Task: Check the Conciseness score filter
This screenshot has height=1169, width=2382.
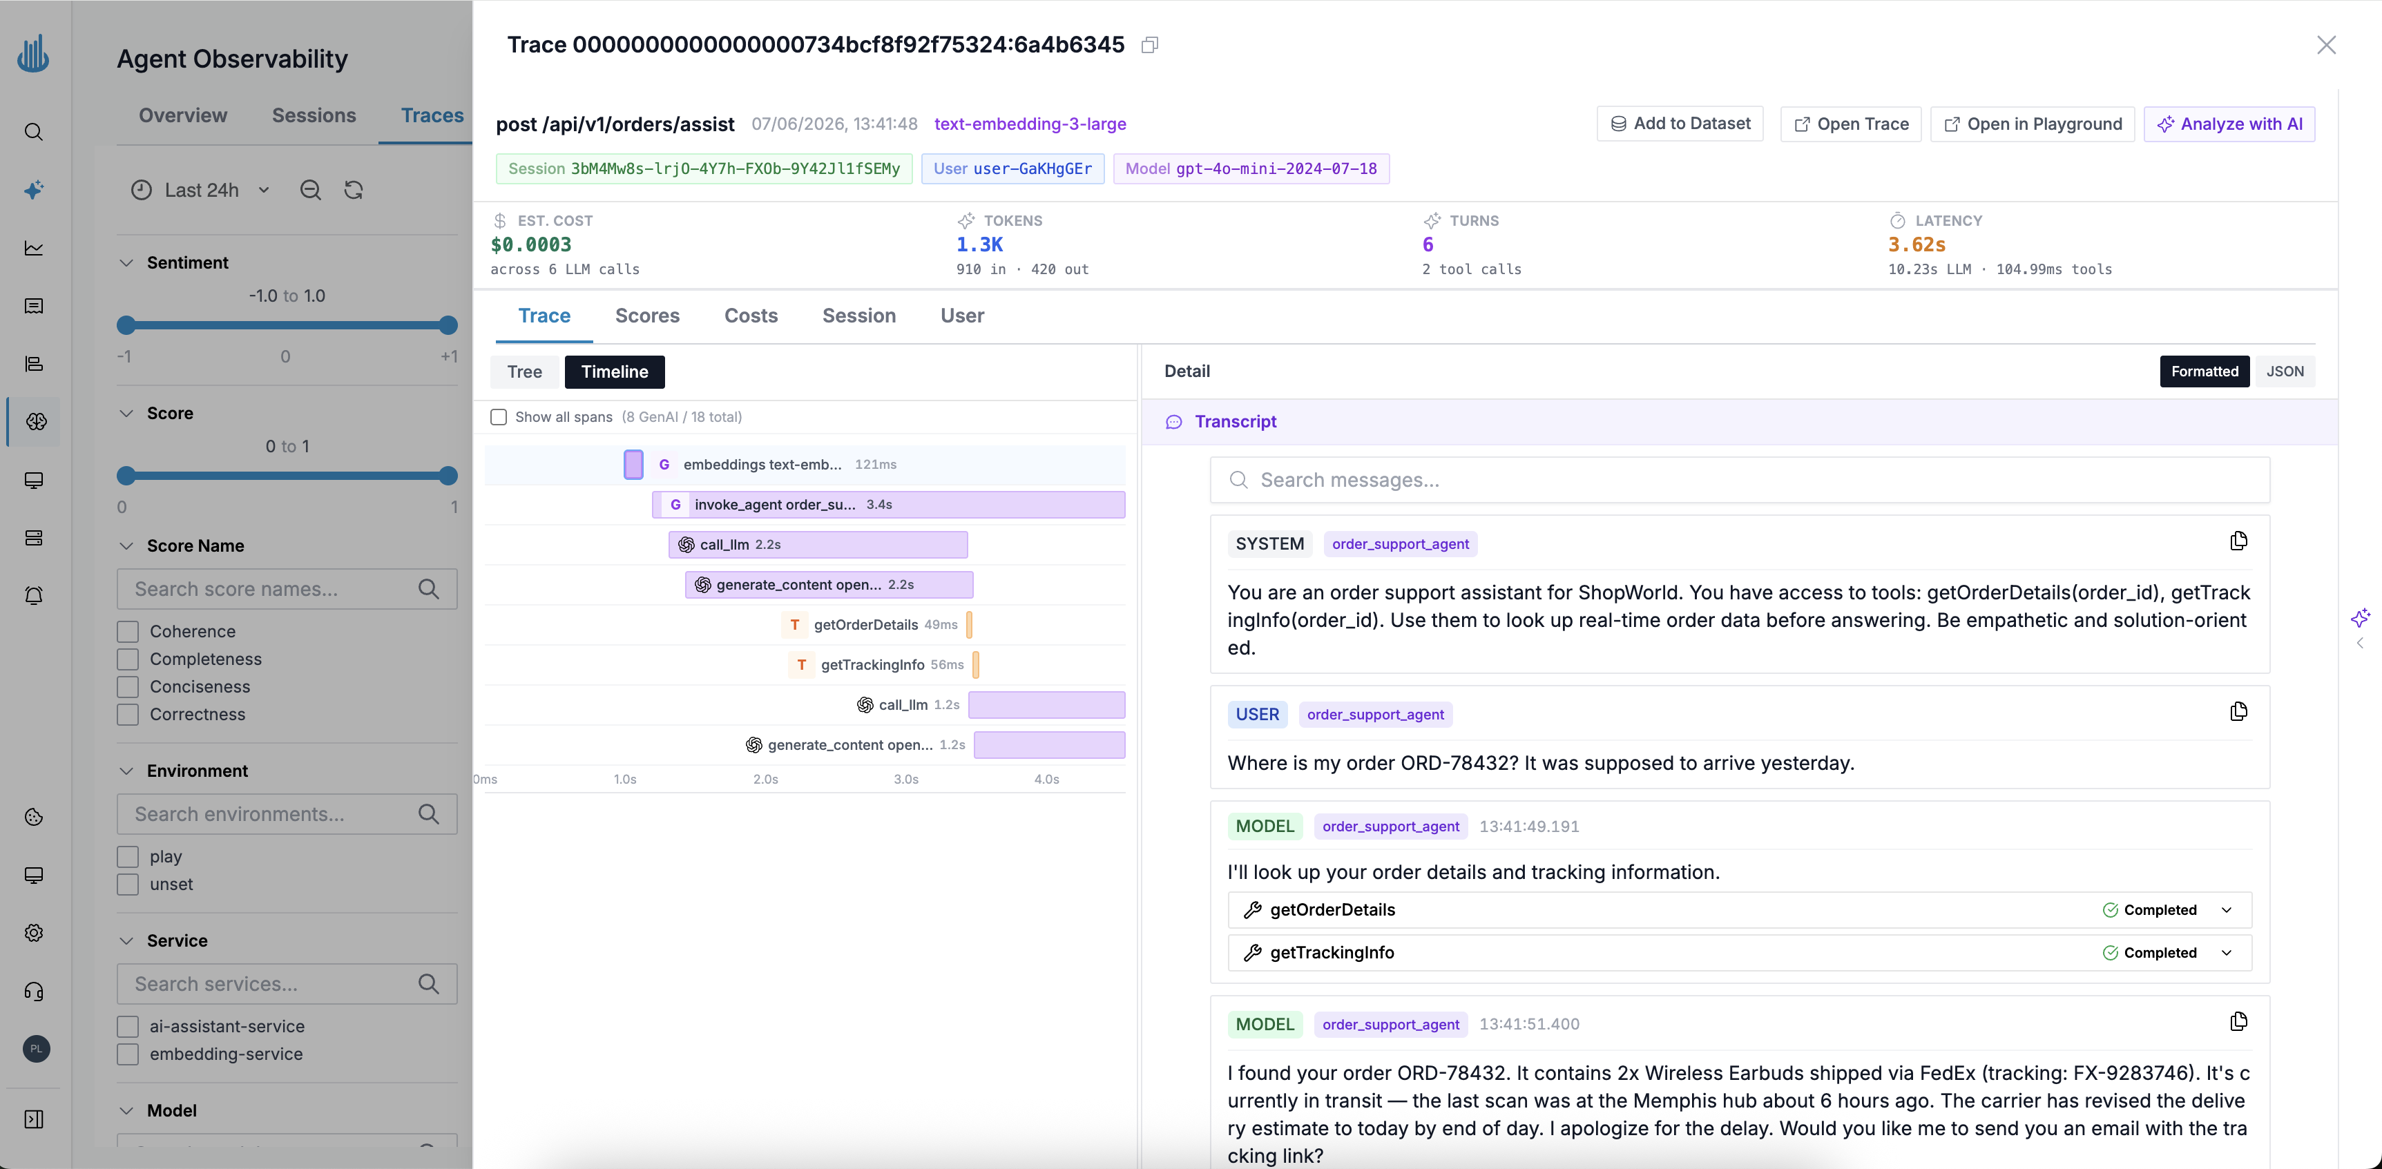Action: point(128,687)
